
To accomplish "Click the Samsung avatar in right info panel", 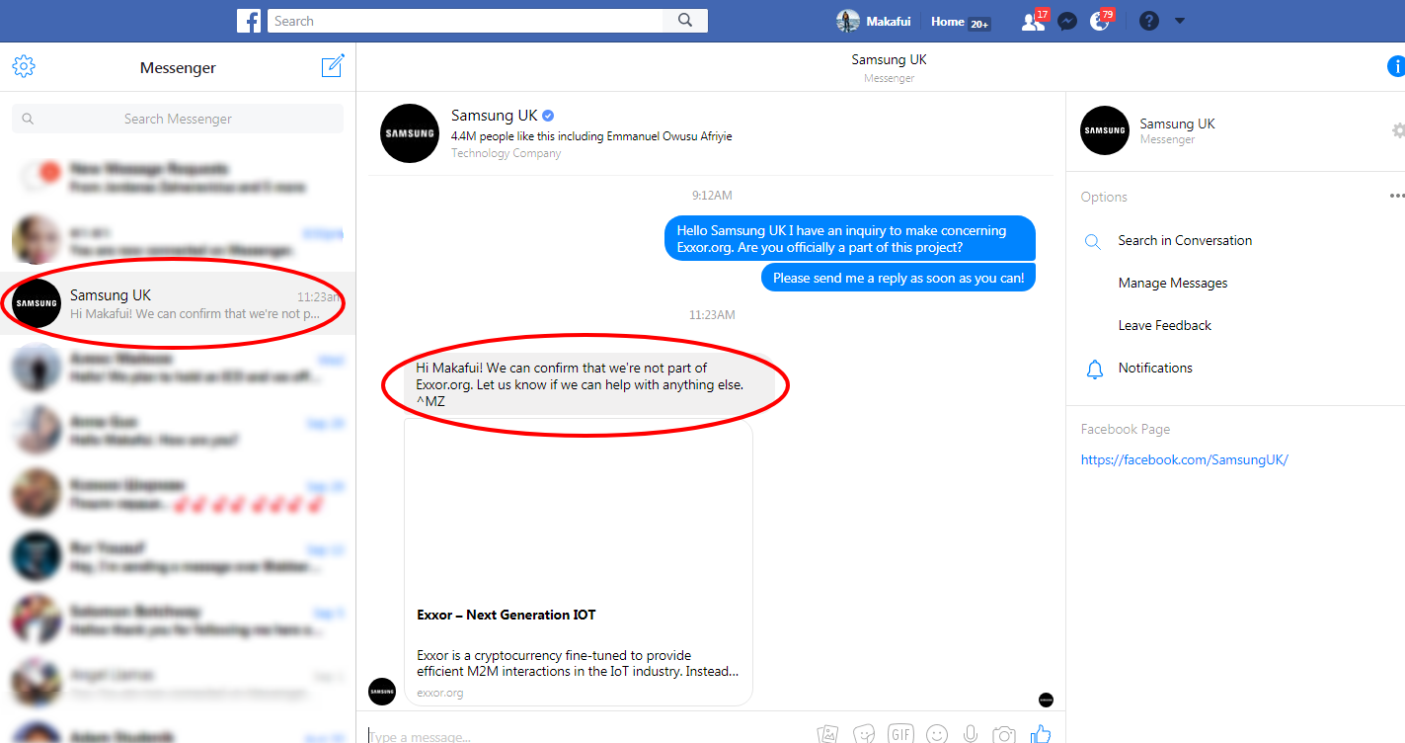I will [x=1105, y=130].
